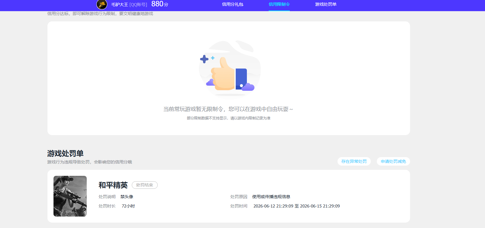Click the thumbs-up illustration
This screenshot has height=228, width=485.
[230, 68]
